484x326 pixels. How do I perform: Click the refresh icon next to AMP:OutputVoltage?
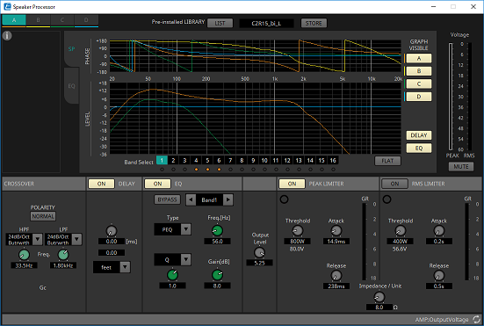click(476, 320)
